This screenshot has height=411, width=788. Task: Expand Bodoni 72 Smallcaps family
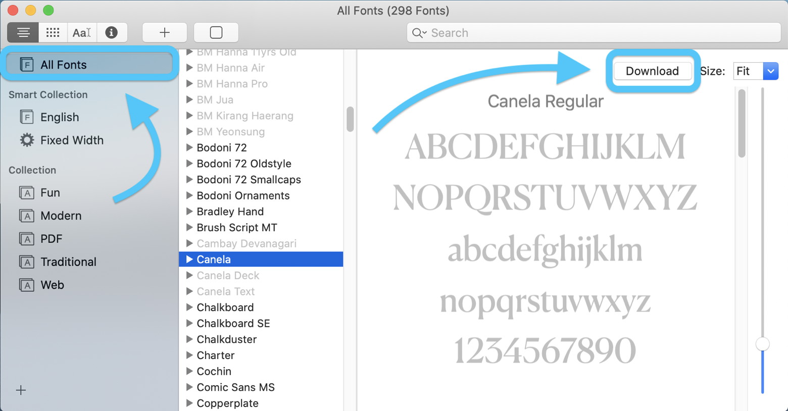click(189, 180)
